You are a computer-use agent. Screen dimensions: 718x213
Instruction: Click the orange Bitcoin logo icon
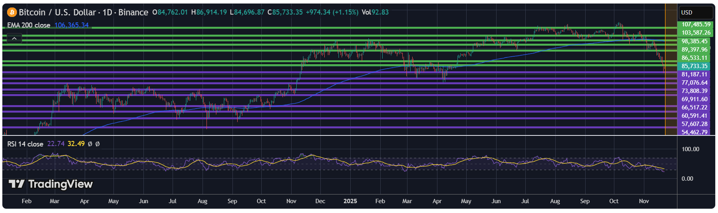coord(12,12)
